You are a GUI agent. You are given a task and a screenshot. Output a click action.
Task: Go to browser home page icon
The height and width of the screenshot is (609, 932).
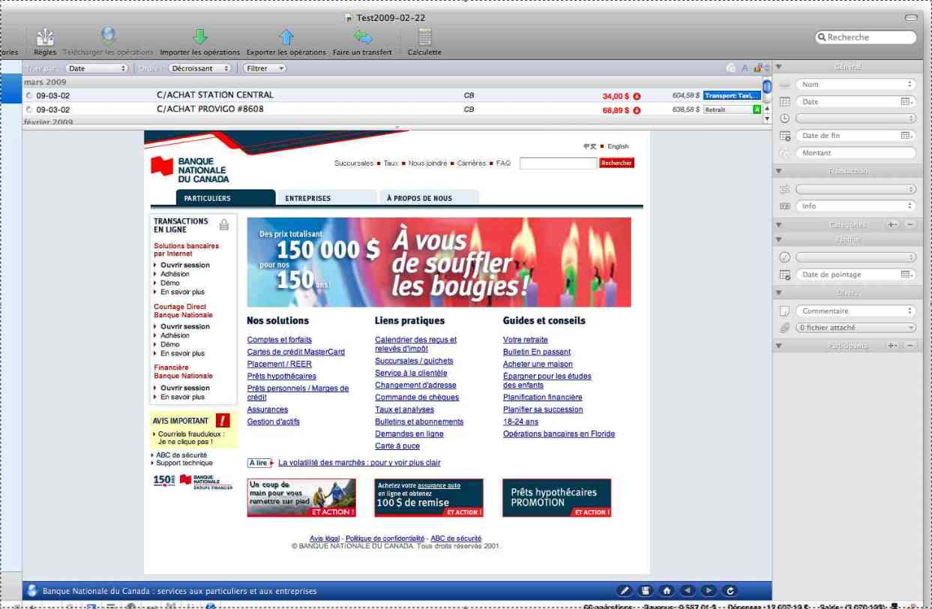[666, 591]
